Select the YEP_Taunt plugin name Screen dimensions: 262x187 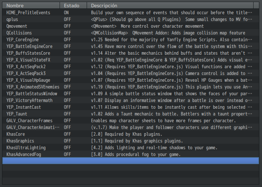pyautogui.click(x=17, y=114)
